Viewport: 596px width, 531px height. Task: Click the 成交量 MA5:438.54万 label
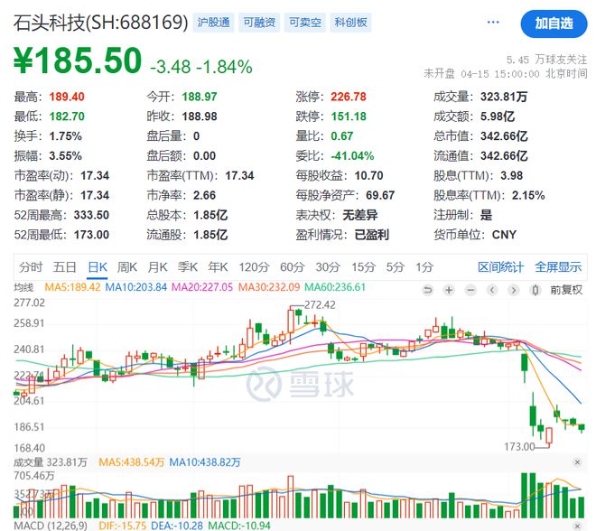pyautogui.click(x=132, y=462)
